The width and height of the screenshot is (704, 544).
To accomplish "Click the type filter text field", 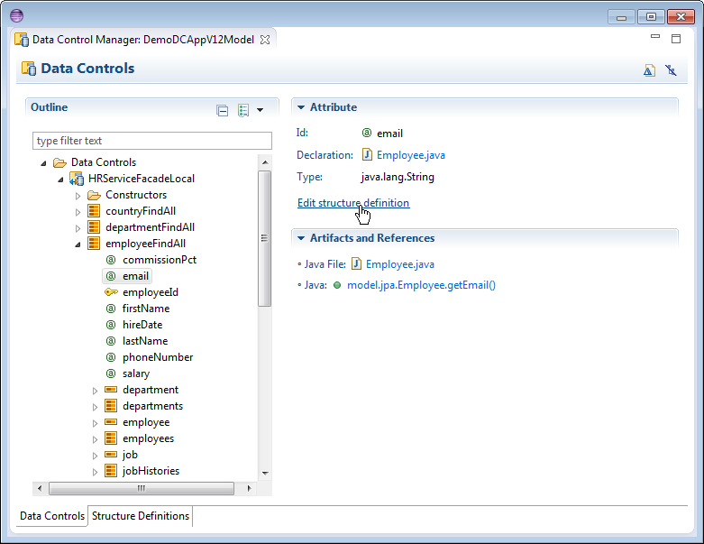I will pos(152,141).
